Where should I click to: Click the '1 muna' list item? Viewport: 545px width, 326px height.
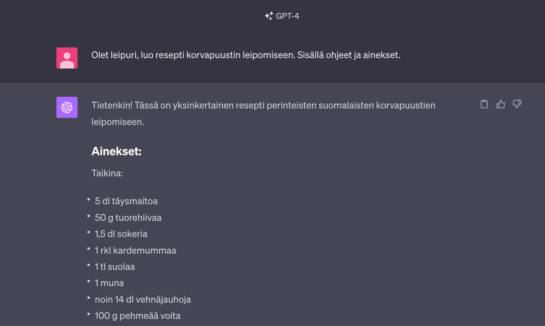click(x=109, y=283)
